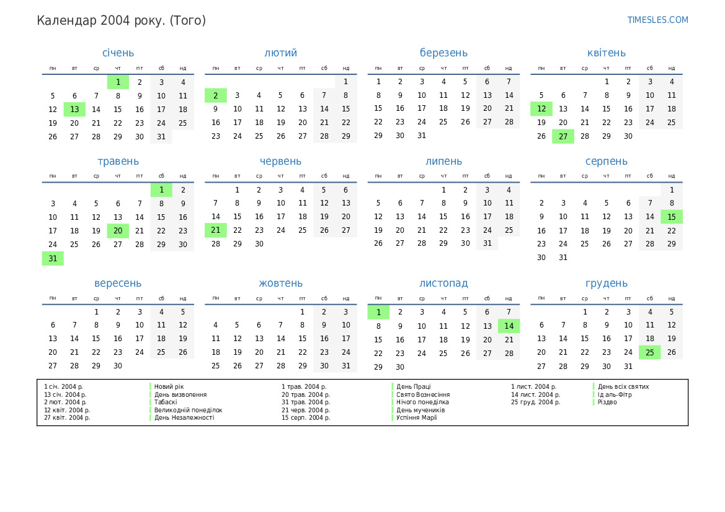Viewport: 725px width, 512px height.
Task: Select the month heading 'червень'
Action: (281, 161)
